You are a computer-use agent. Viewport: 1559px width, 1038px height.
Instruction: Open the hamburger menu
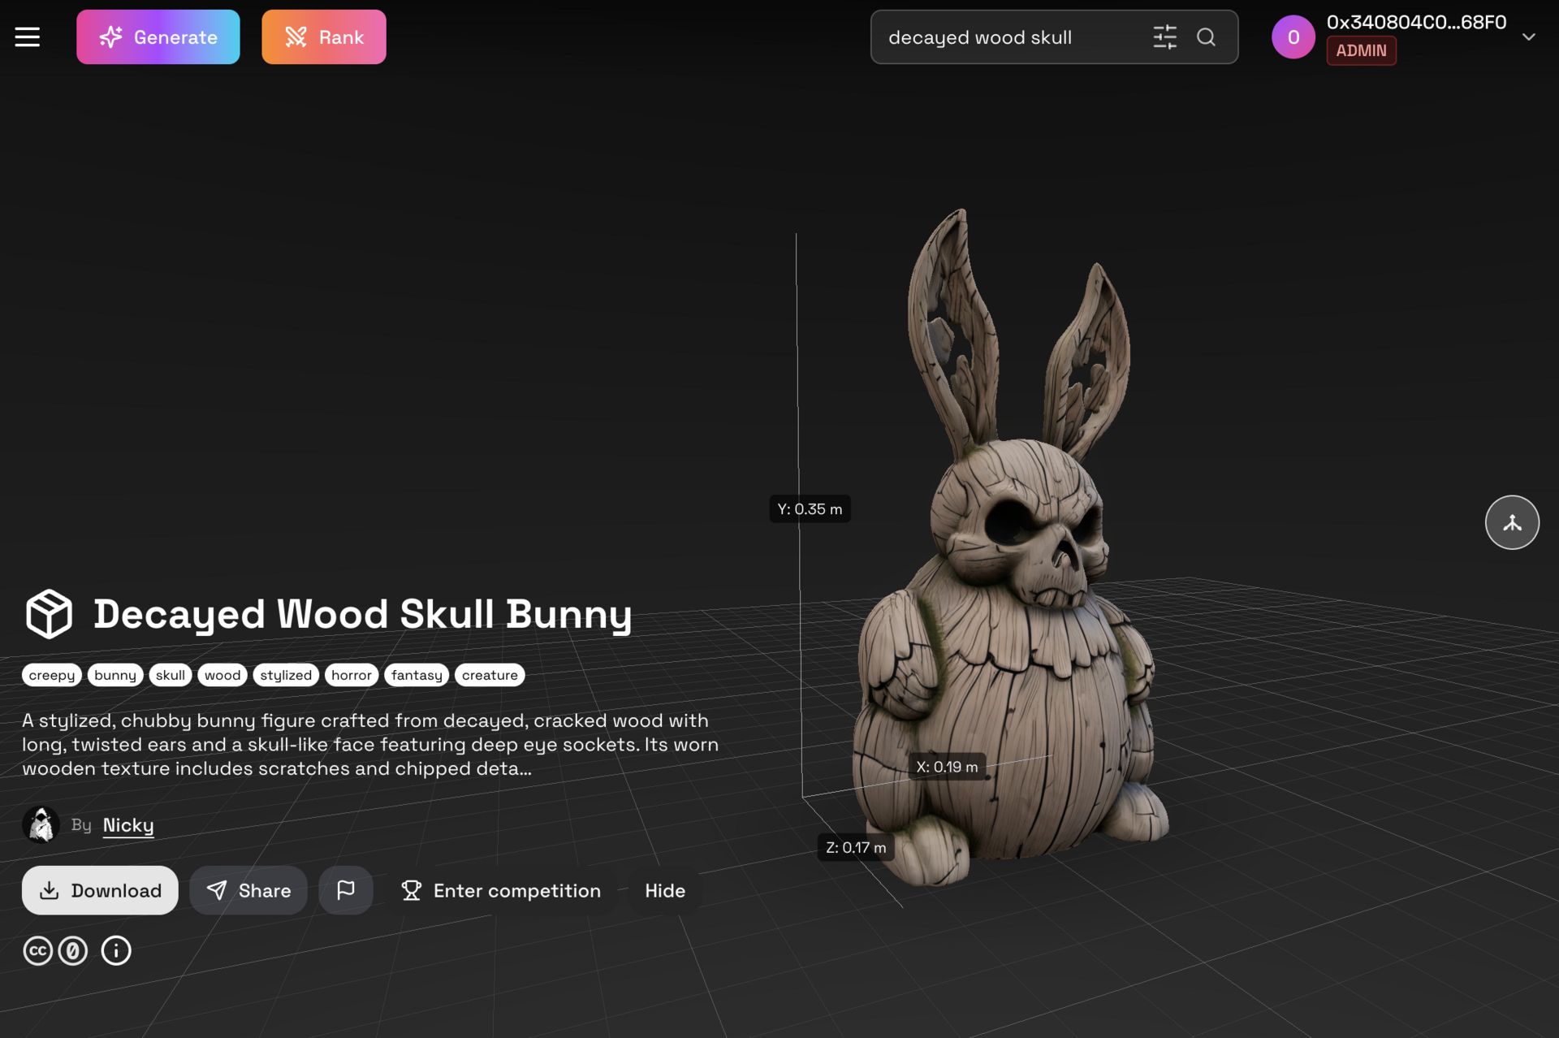[x=27, y=37]
